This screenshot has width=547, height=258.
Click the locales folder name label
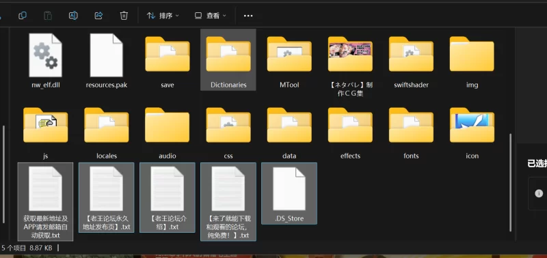tap(107, 156)
